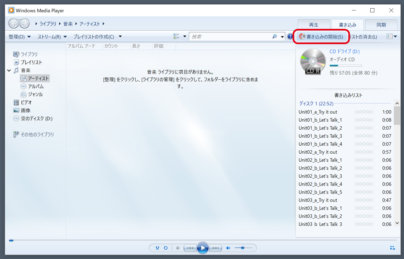Click リストの消去(L) button

point(363,37)
